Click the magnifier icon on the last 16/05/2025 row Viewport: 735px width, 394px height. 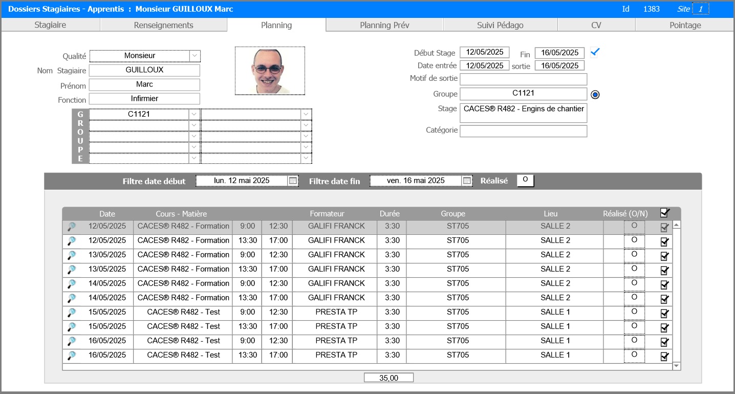click(71, 355)
